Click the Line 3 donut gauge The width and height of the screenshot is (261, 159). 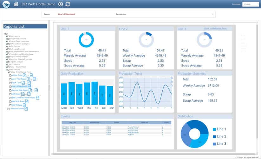pos(204,40)
